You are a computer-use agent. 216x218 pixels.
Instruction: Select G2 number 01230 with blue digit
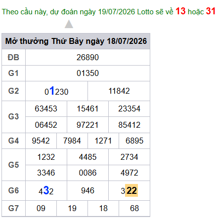point(56,91)
